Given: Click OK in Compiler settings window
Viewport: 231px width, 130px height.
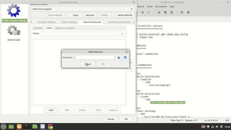Looking at the screenshot, I should coord(126,119).
